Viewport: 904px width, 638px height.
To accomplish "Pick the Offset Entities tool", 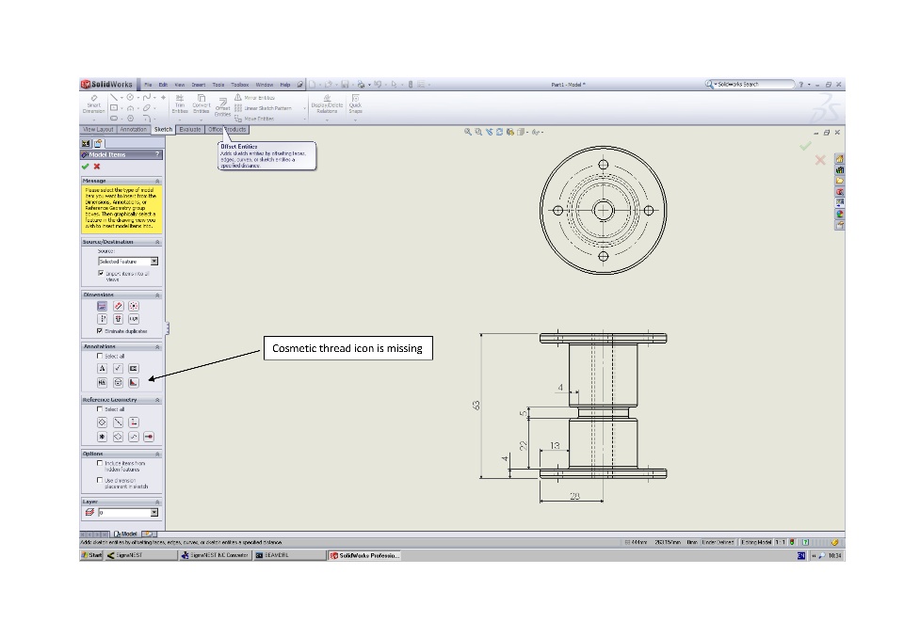I will [222, 107].
